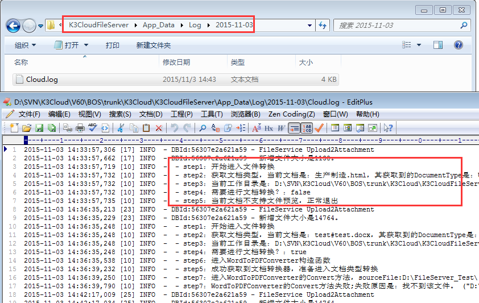Open the address bar history dropdown arrow
The width and height of the screenshot is (479, 303).
click(309, 26)
